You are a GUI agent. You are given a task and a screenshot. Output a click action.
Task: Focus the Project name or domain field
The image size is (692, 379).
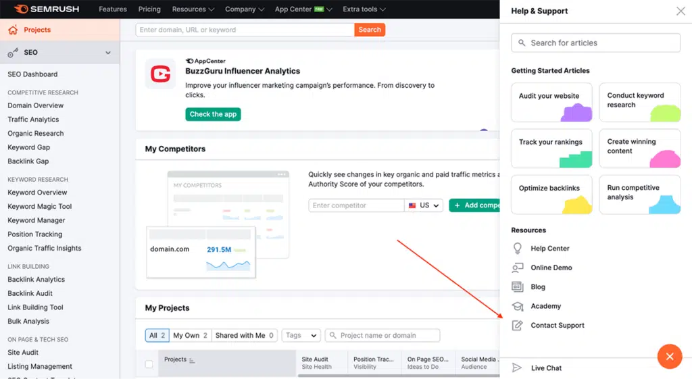click(382, 335)
